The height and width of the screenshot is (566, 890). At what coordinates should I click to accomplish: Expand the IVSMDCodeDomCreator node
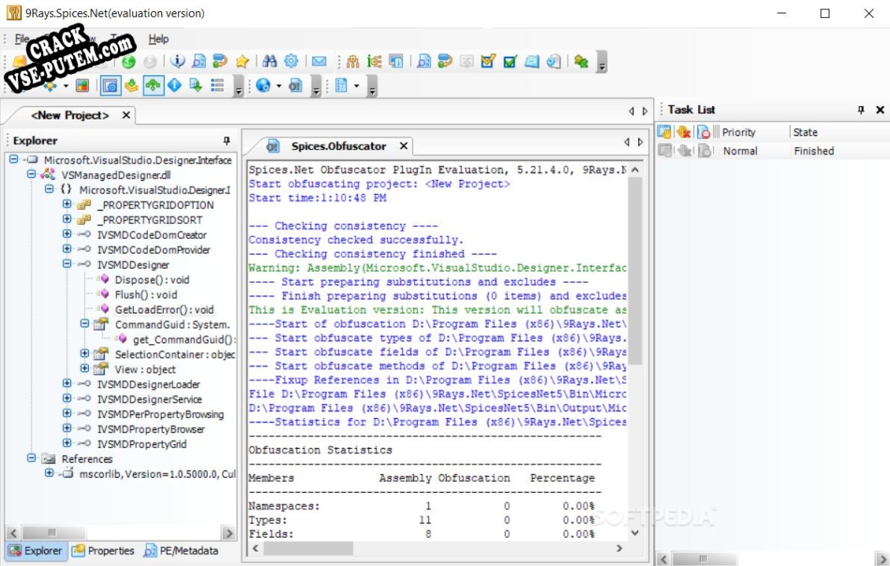tap(67, 233)
